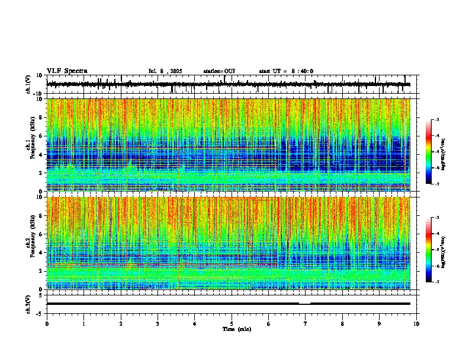Click the "ch.3(V)" bottom panel axis label
The height and width of the screenshot is (363, 469).
click(28, 304)
